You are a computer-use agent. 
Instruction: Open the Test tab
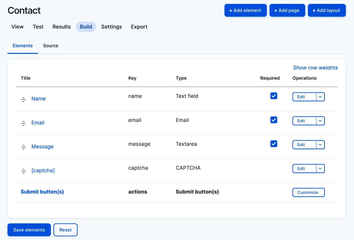(x=38, y=27)
